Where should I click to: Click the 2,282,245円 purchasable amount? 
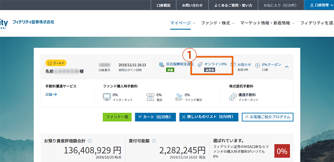coord(182,150)
